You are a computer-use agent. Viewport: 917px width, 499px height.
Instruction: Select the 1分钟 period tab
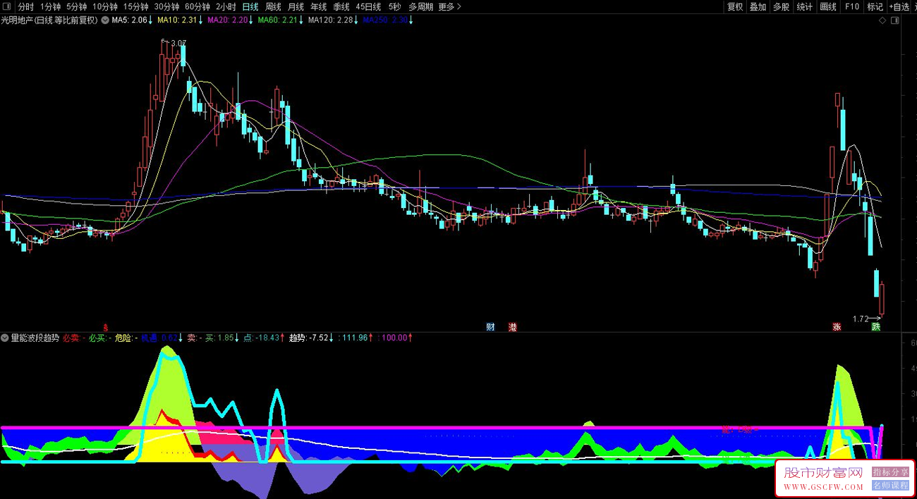[x=50, y=6]
